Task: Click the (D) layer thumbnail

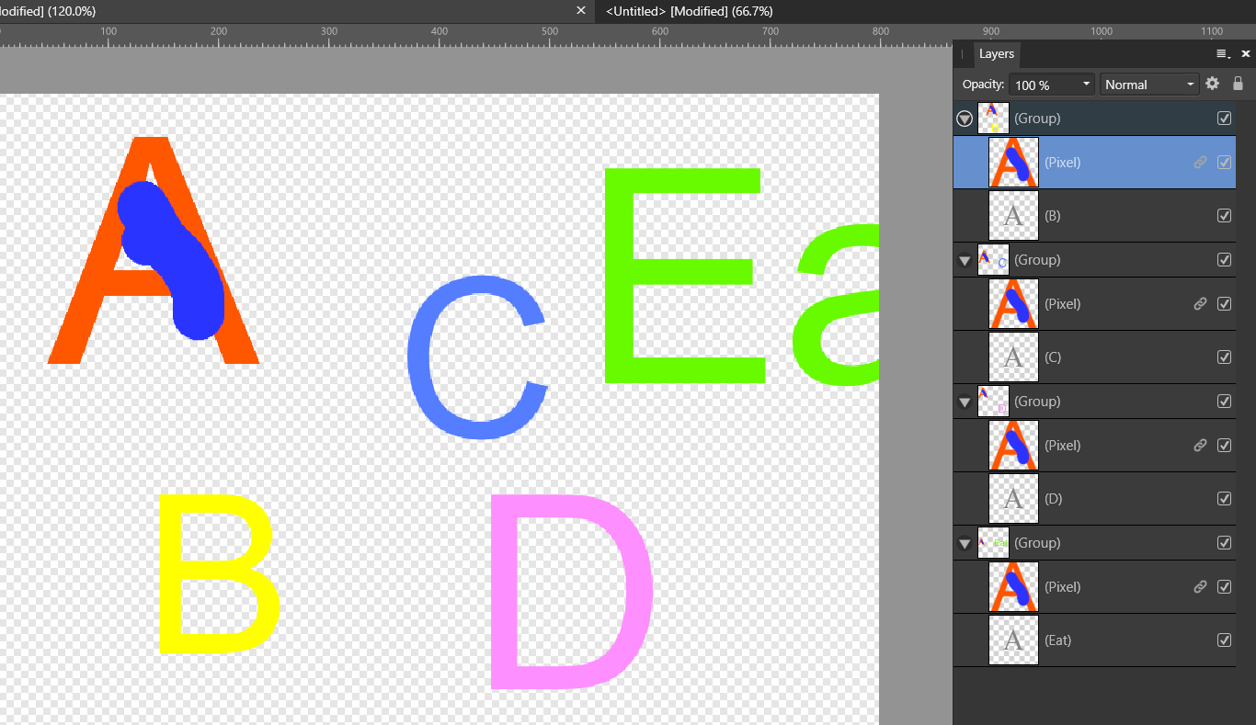Action: pyautogui.click(x=1013, y=499)
